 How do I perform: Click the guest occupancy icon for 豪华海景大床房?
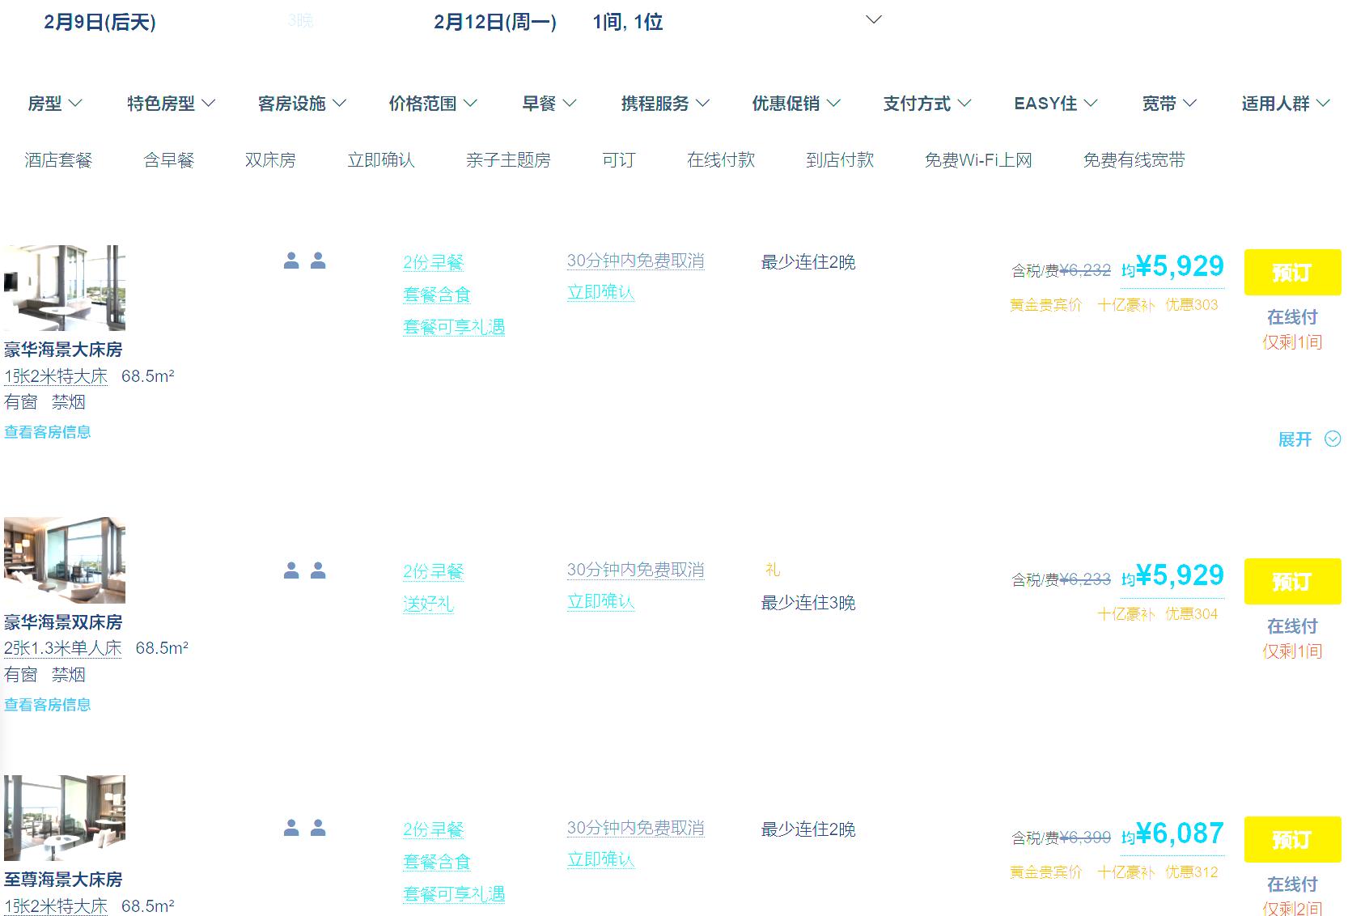click(304, 261)
